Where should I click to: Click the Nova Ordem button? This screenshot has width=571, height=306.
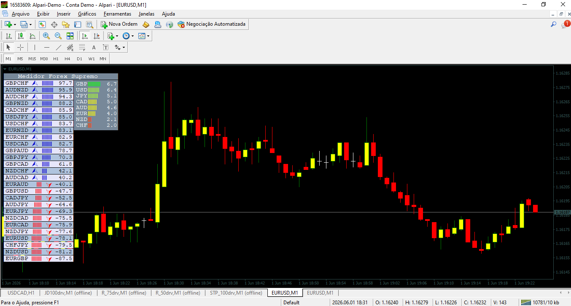point(119,24)
